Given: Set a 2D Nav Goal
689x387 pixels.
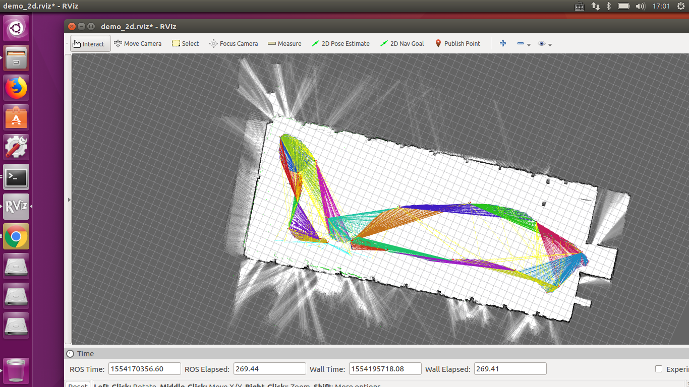Looking at the screenshot, I should (x=402, y=43).
